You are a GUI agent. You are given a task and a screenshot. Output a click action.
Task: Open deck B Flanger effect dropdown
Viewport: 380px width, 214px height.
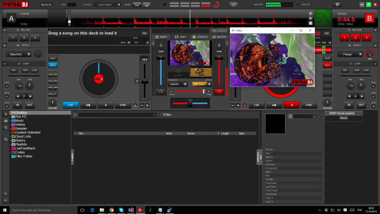click(x=361, y=54)
